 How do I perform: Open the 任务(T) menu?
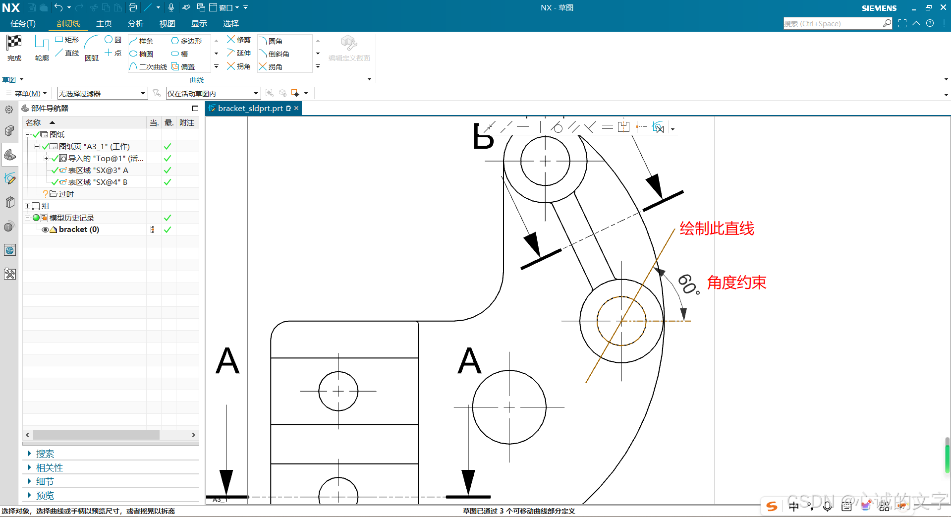point(23,23)
